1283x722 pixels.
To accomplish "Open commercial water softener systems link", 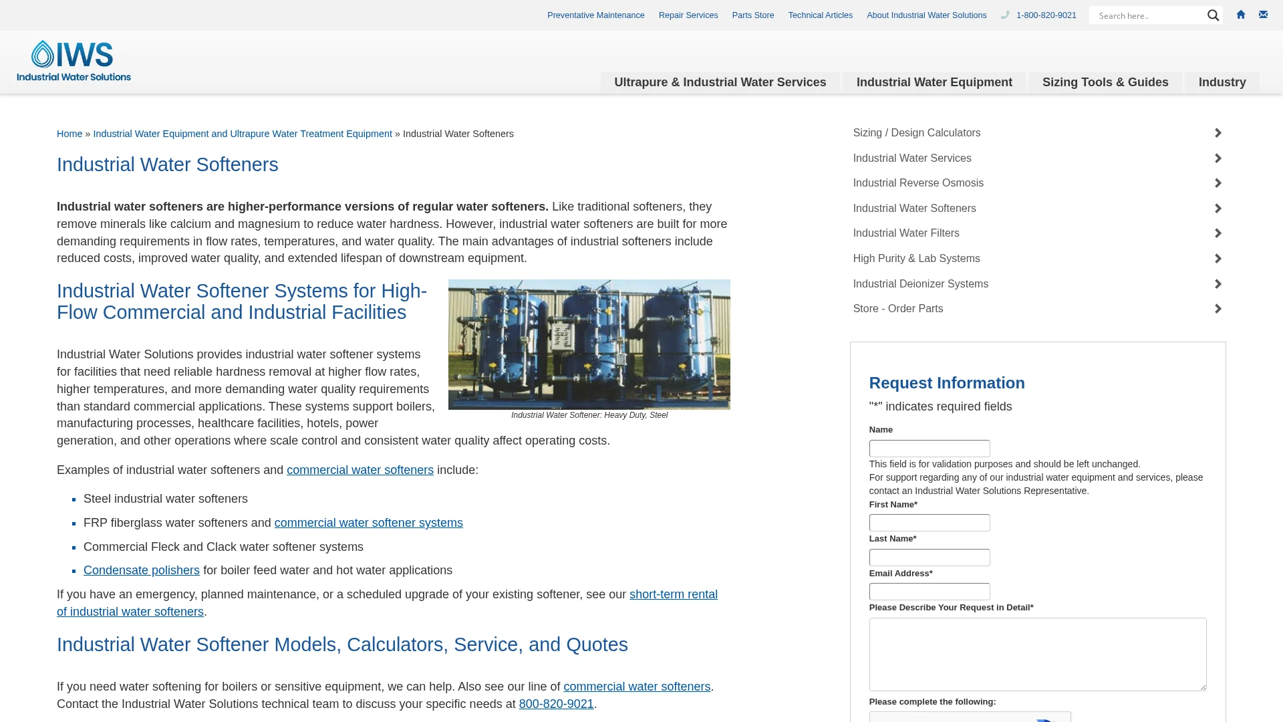I will (368, 523).
